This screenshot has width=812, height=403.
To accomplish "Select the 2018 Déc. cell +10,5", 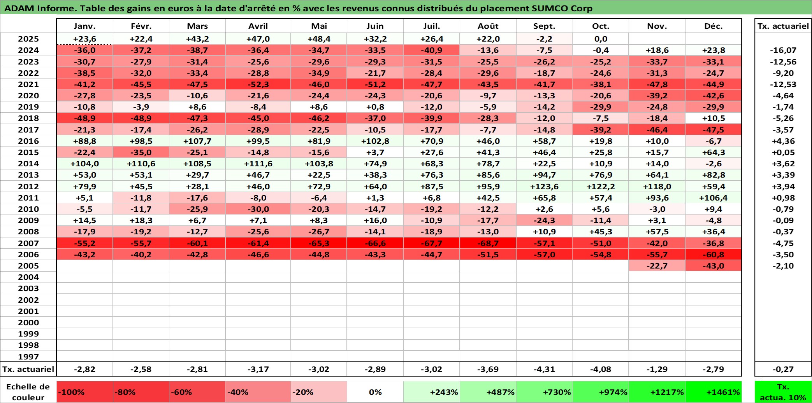I will click(714, 118).
